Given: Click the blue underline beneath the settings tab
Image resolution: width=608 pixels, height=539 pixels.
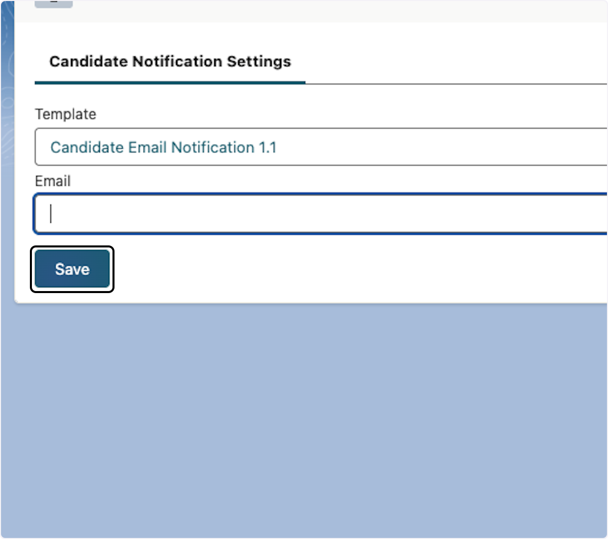Looking at the screenshot, I should pyautogui.click(x=170, y=82).
